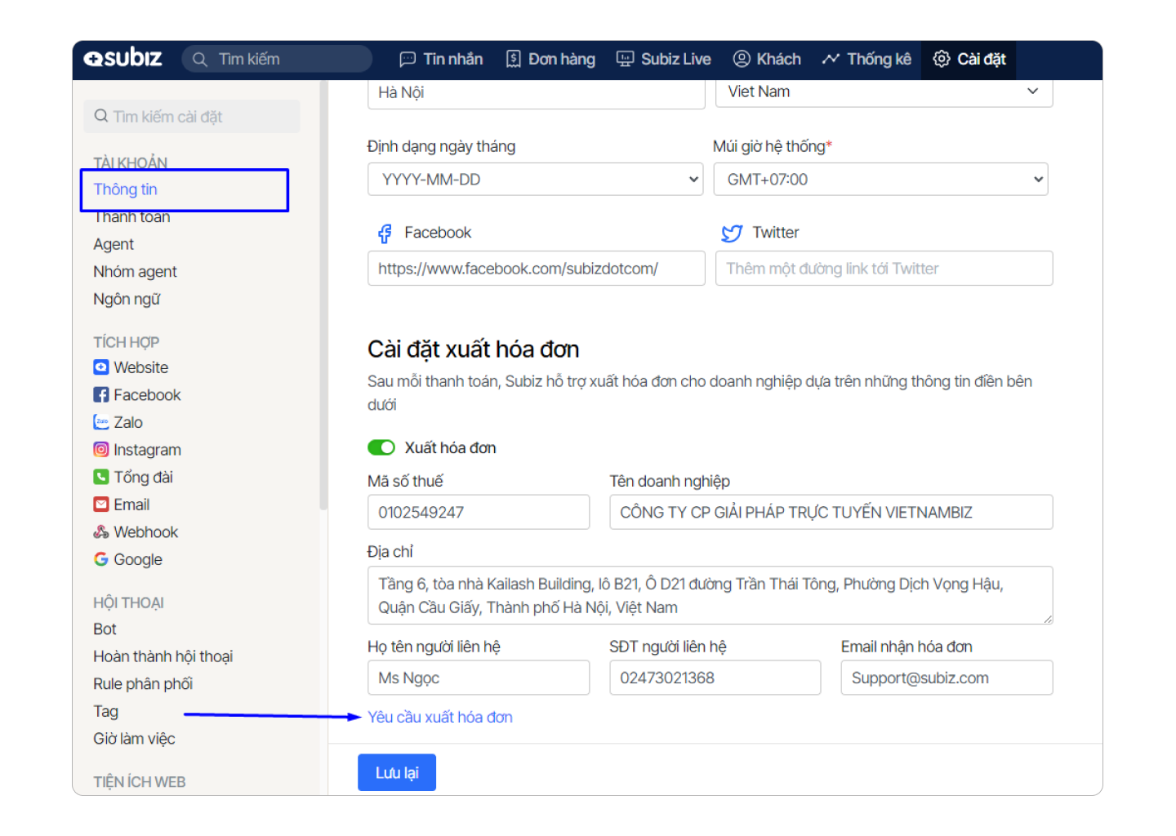Select the Webhook integration icon
This screenshot has height=836, width=1176.
click(x=100, y=532)
